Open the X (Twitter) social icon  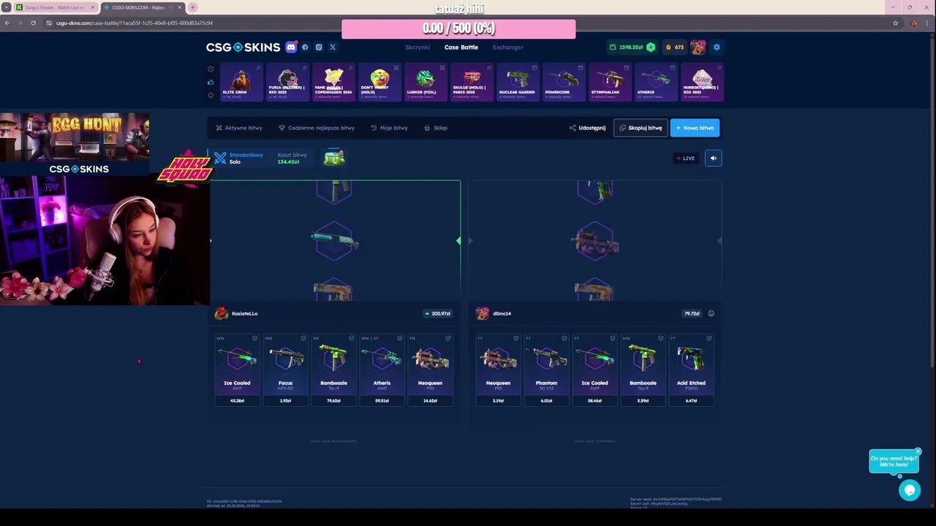click(x=333, y=47)
